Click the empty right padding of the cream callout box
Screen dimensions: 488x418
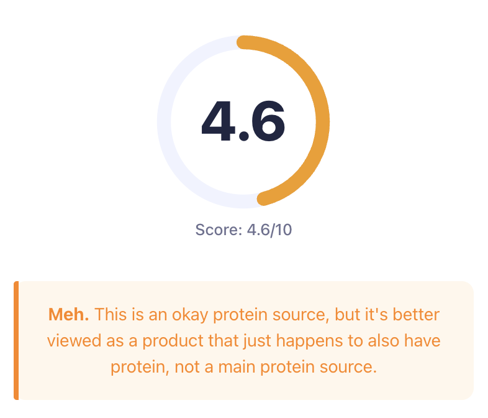click(x=458, y=340)
